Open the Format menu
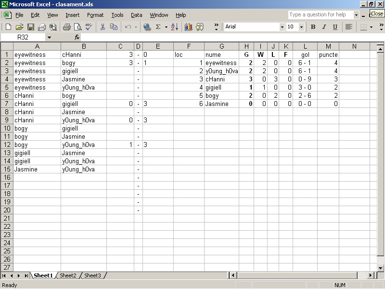 (x=95, y=15)
